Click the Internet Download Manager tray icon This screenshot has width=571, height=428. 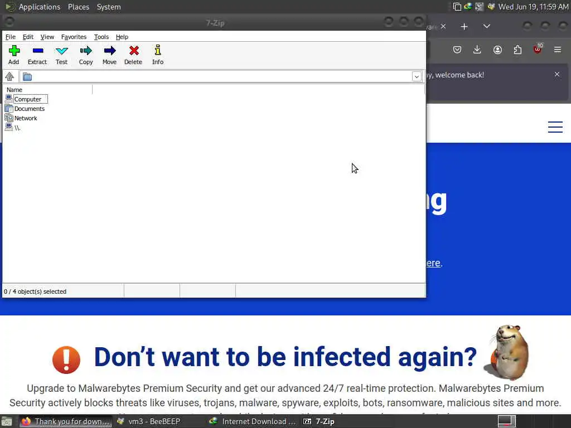pos(468,7)
